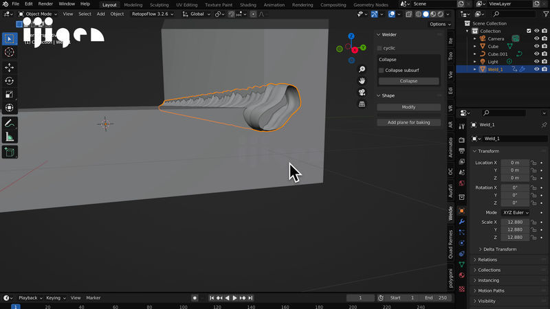Hide the Light object in viewport
This screenshot has height=309, width=550.
click(x=536, y=62)
